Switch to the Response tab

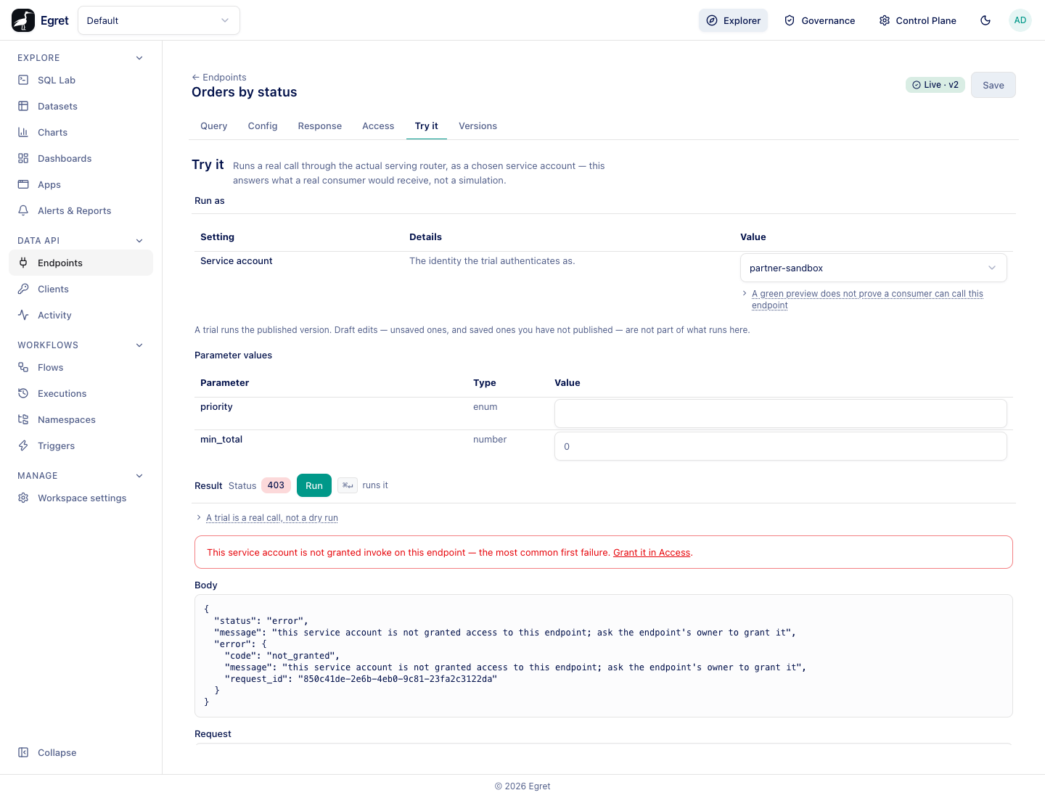[x=320, y=126]
